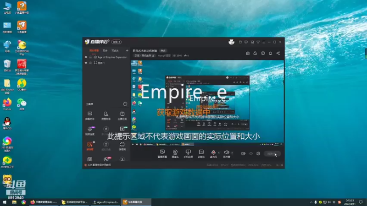Open the WeChat desktop icon
The width and height of the screenshot is (367, 206).
click(x=22, y=104)
